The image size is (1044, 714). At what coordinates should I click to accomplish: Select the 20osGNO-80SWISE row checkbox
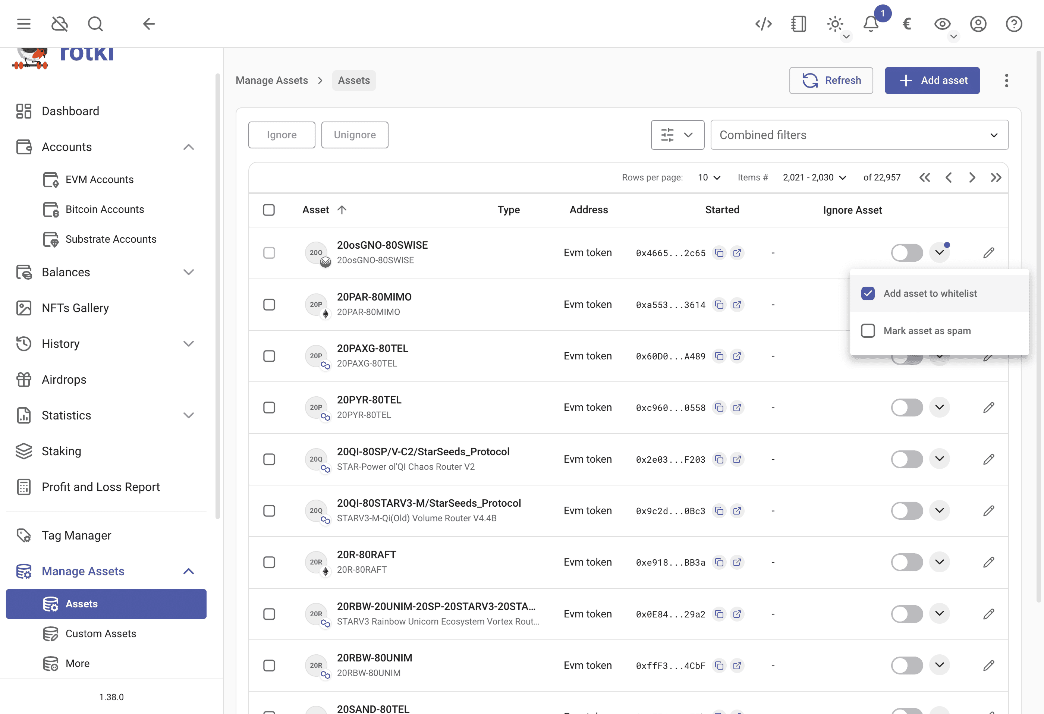[269, 253]
